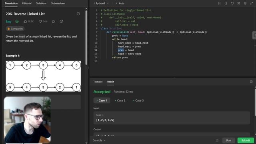Select Case 3 result
This screenshot has height=144, width=256.
[138, 100]
